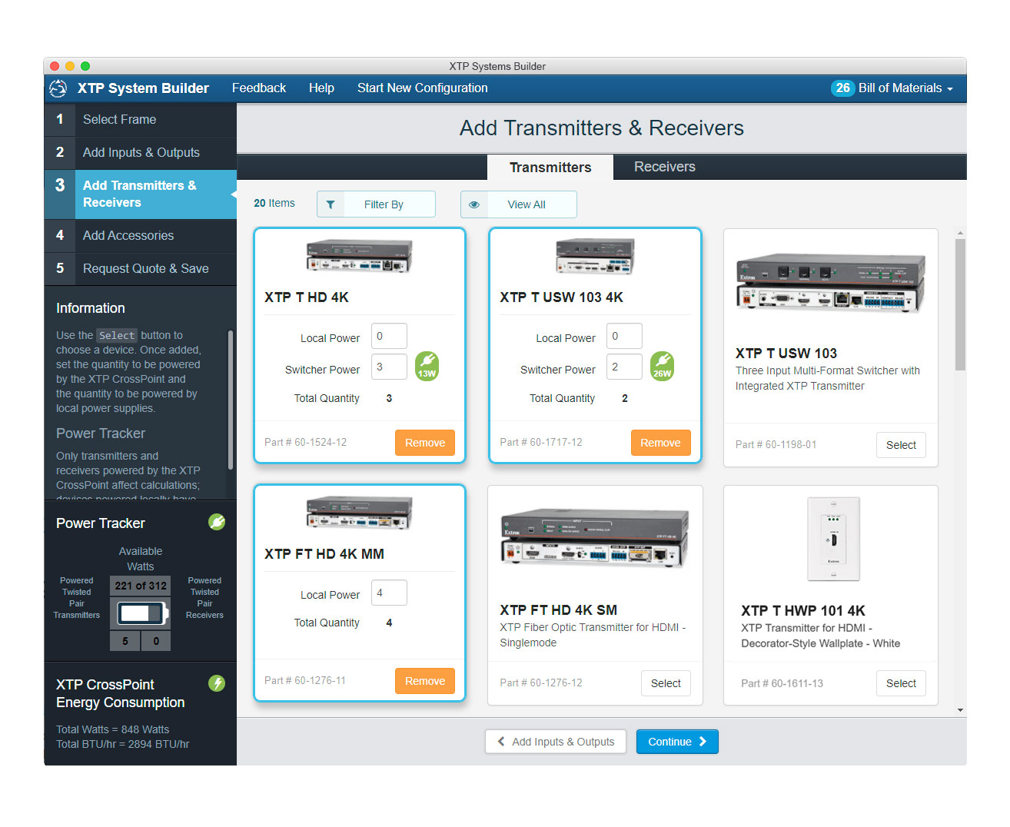This screenshot has height=827, width=1010.
Task: Click Switcher Power field for XTP T HD 4K
Action: point(389,367)
